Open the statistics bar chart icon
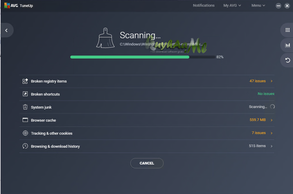Screen dimensions: 293x194 pos(287,45)
